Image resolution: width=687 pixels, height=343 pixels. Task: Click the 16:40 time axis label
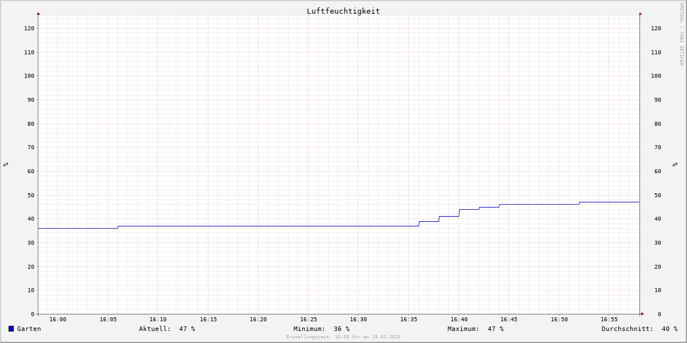[x=459, y=320]
